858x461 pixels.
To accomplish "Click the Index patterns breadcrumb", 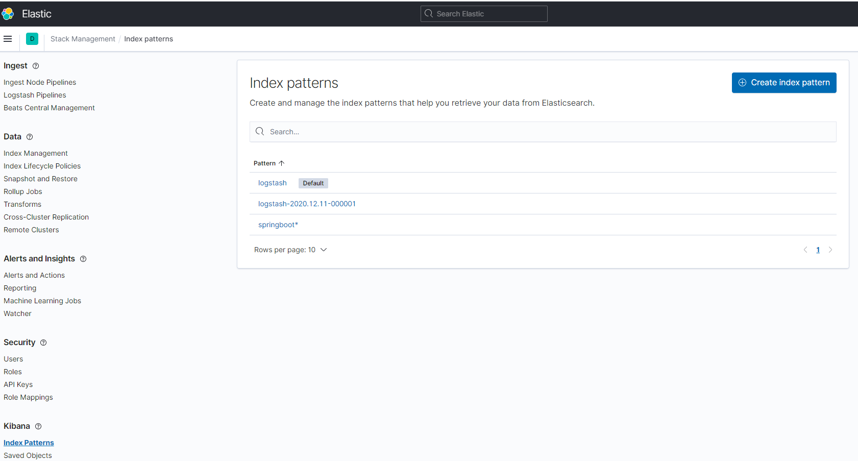I will (x=149, y=39).
